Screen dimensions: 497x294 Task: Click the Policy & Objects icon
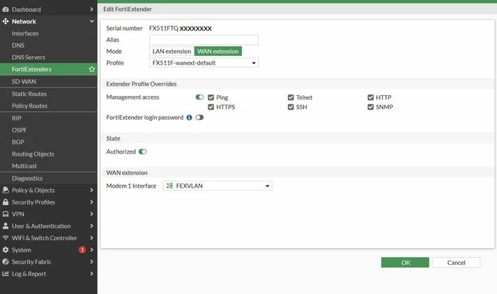pos(6,190)
